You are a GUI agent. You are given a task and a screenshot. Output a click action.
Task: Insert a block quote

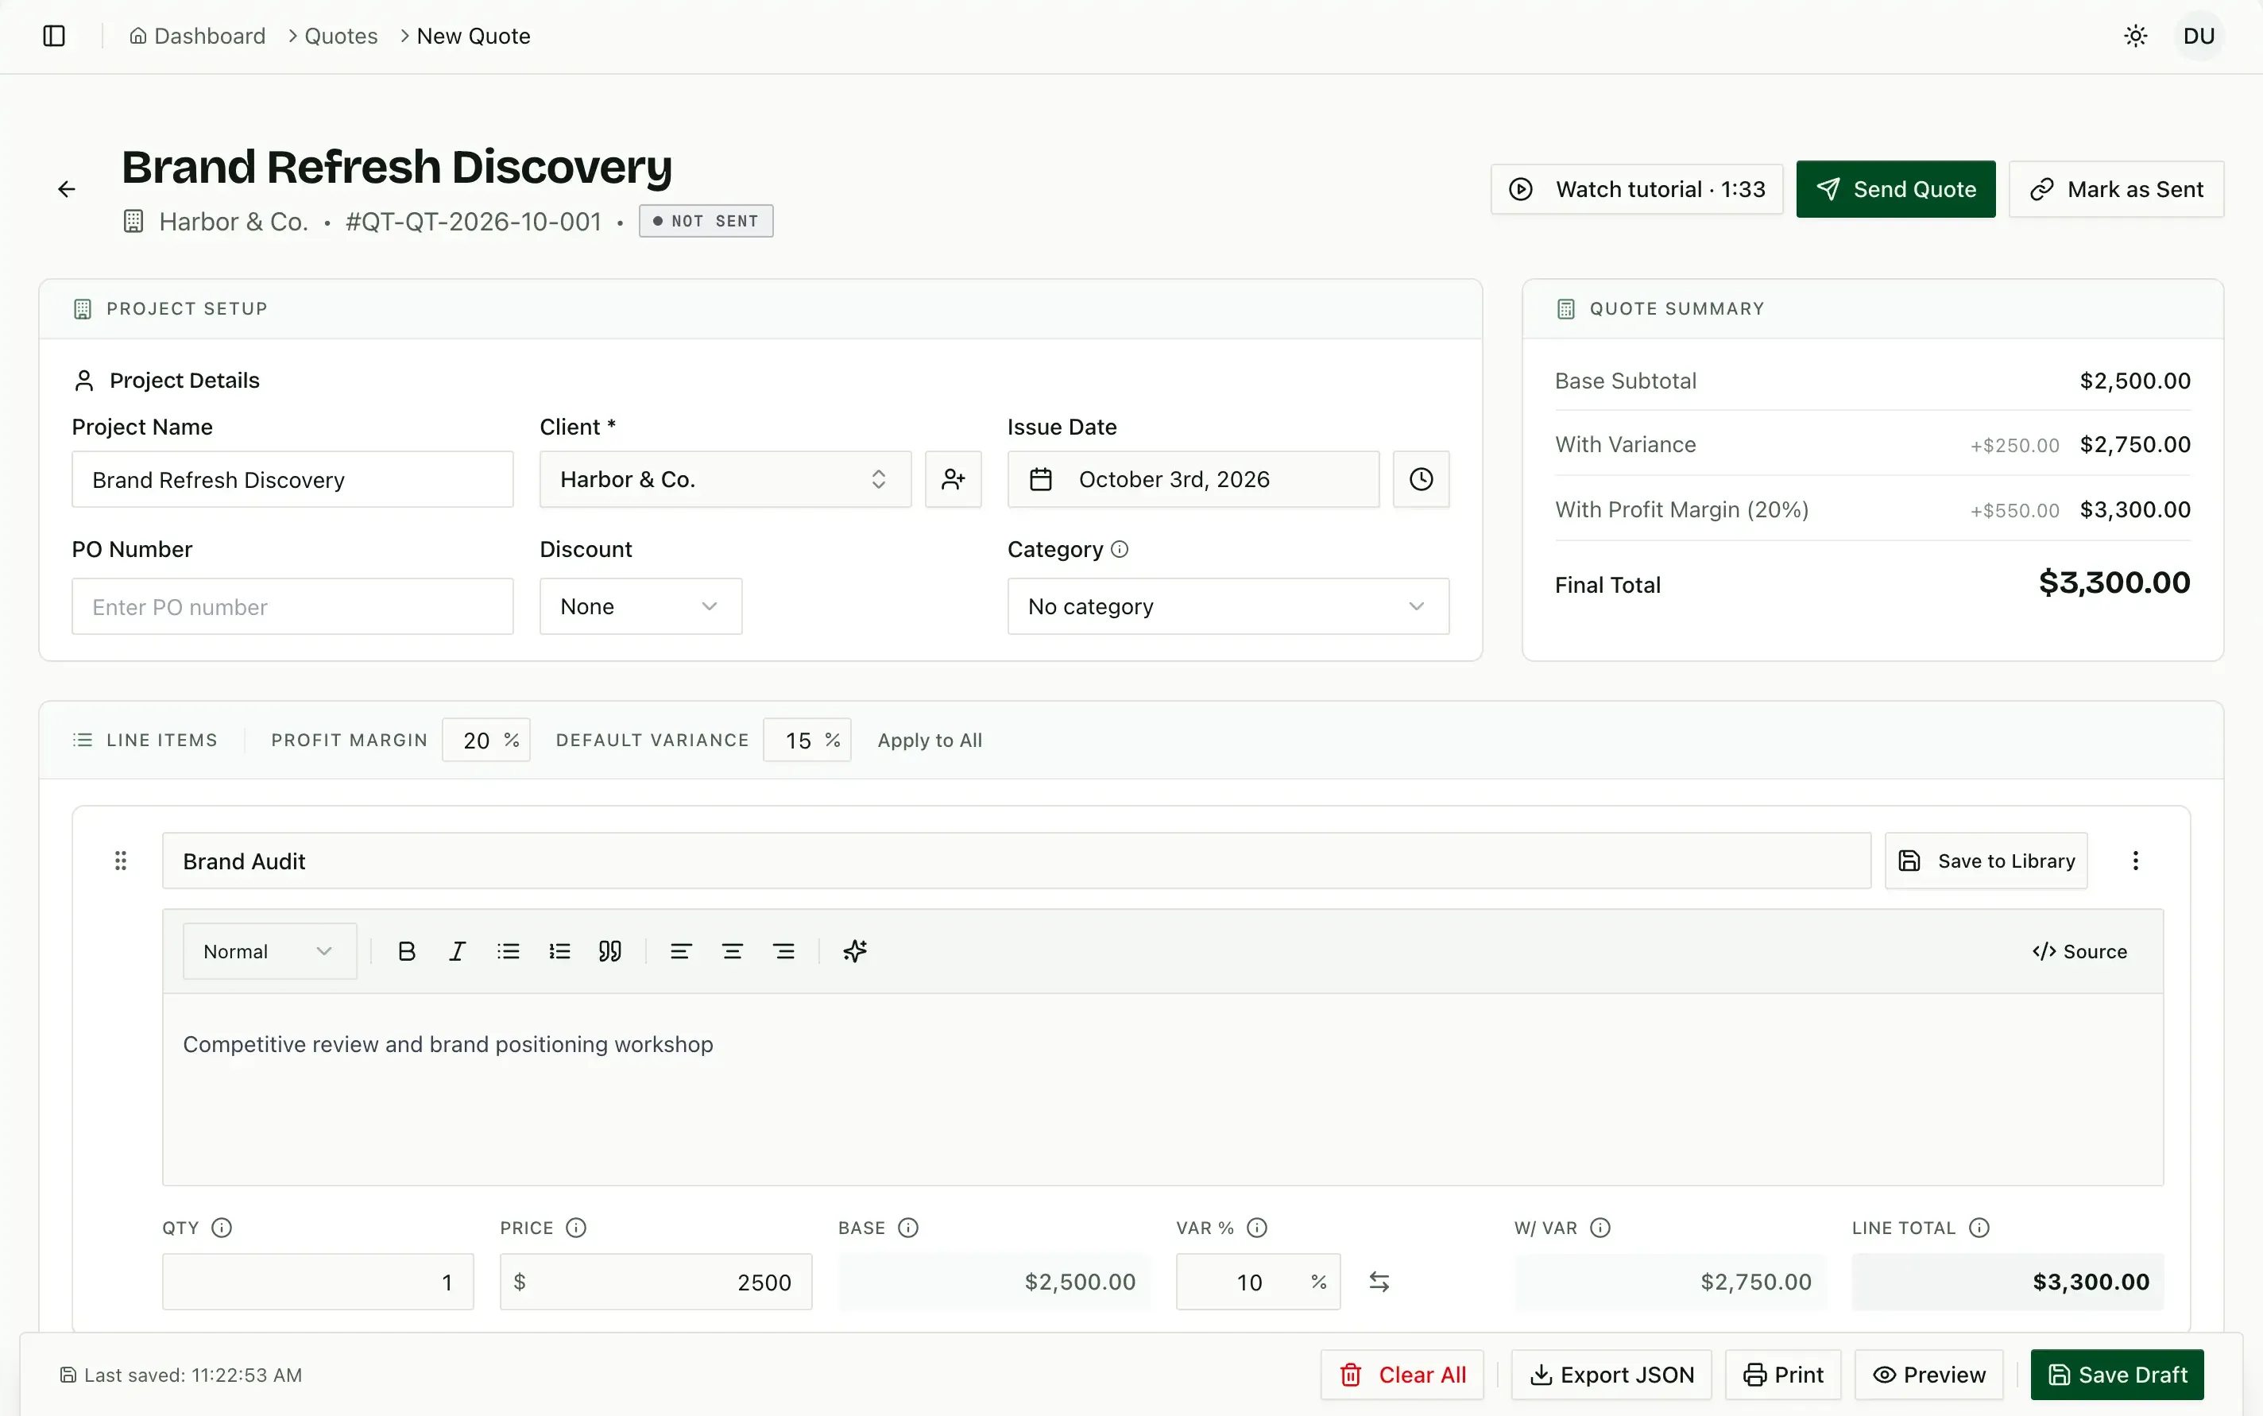610,951
